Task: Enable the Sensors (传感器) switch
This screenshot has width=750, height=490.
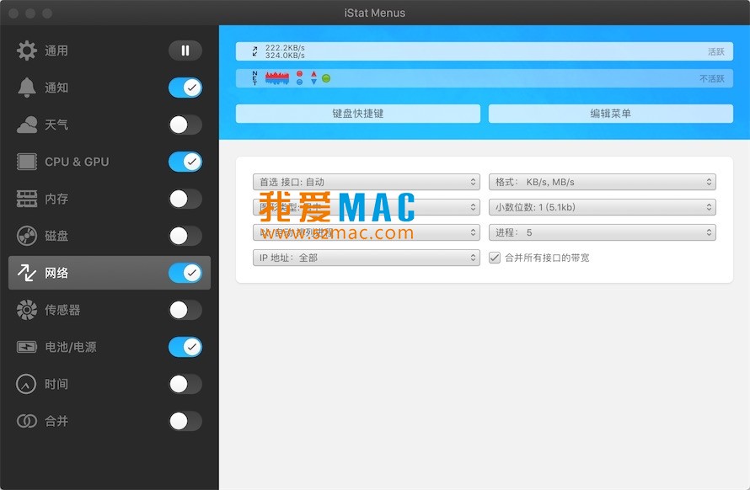Action: (x=185, y=310)
